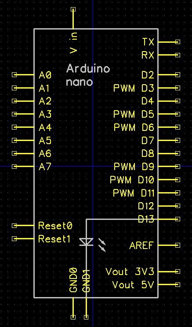This screenshot has width=192, height=327.
Task: Select the V in pin label
Action: (x=73, y=43)
